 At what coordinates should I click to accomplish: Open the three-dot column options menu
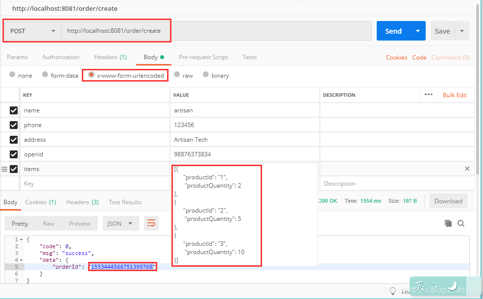429,95
